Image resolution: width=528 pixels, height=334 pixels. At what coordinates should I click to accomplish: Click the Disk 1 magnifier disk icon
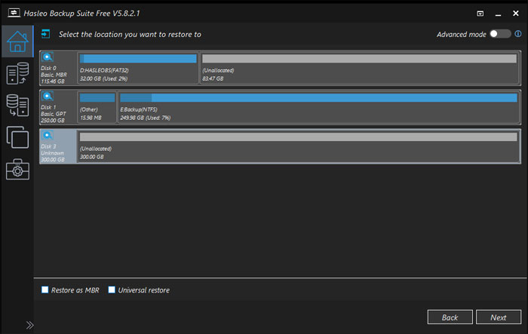point(48,97)
